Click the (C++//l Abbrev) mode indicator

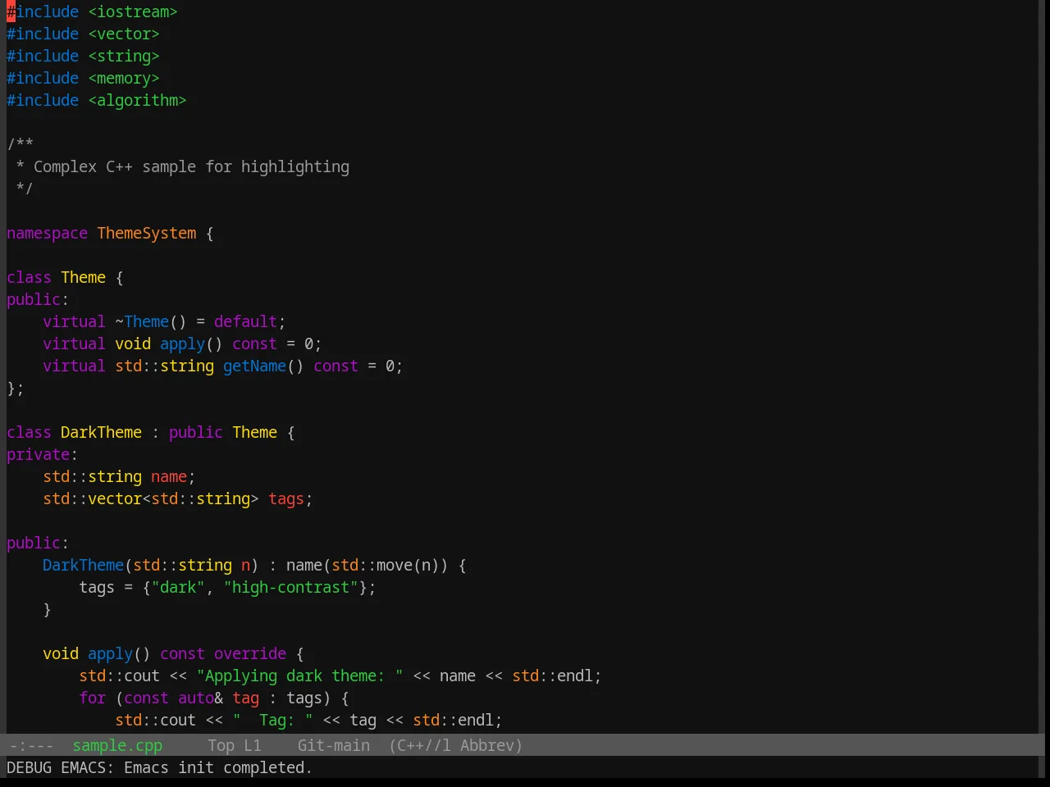click(x=455, y=745)
